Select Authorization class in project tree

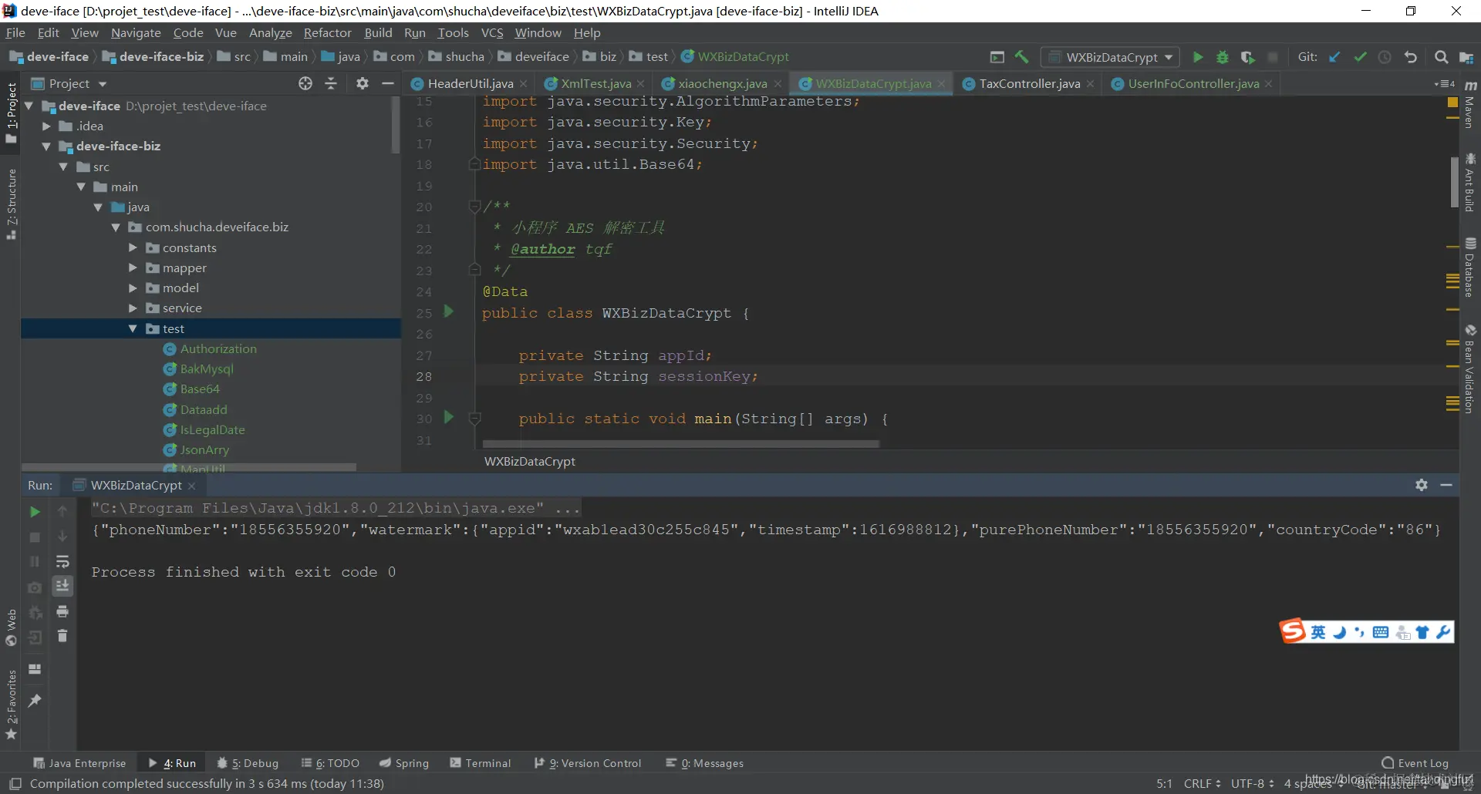coord(218,348)
